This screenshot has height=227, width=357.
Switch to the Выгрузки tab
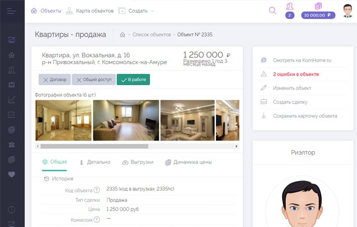[x=138, y=162]
